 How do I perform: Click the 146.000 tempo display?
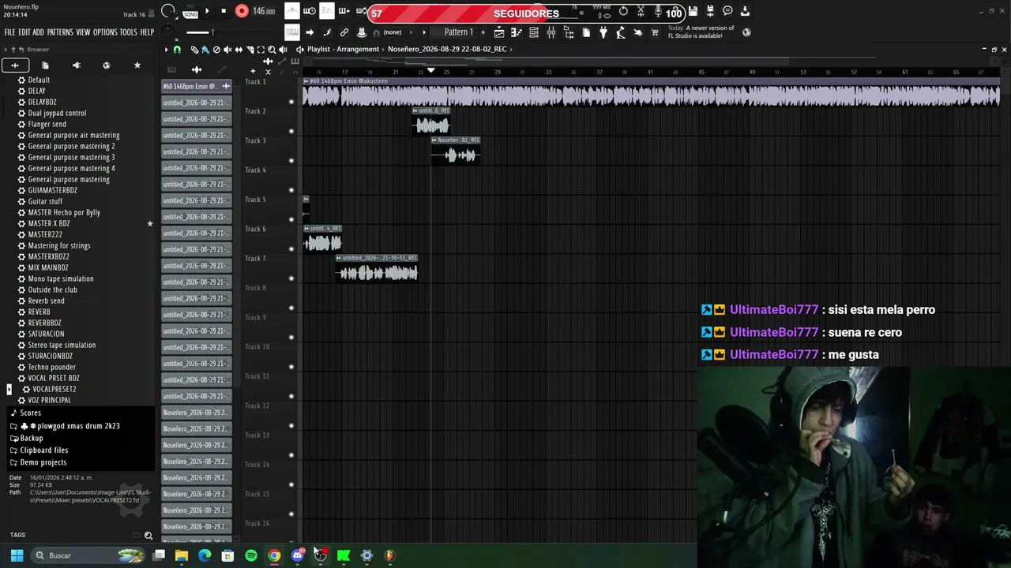coord(264,11)
